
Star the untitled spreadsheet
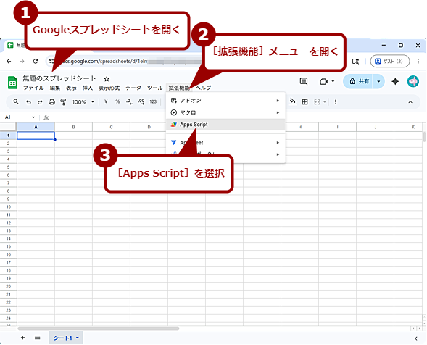pyautogui.click(x=107, y=79)
